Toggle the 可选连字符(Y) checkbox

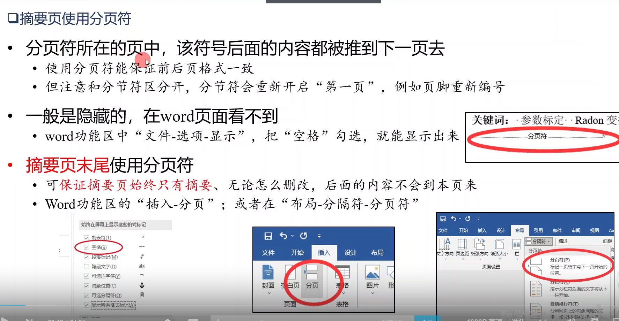click(x=87, y=276)
